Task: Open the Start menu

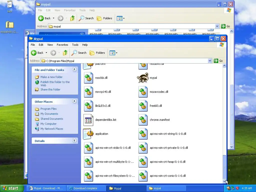Action: [12, 188]
